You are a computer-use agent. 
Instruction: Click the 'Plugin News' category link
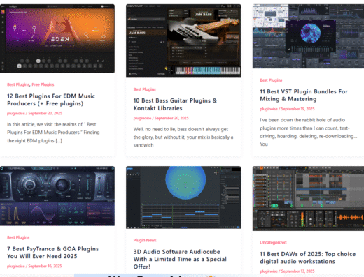[x=145, y=240]
